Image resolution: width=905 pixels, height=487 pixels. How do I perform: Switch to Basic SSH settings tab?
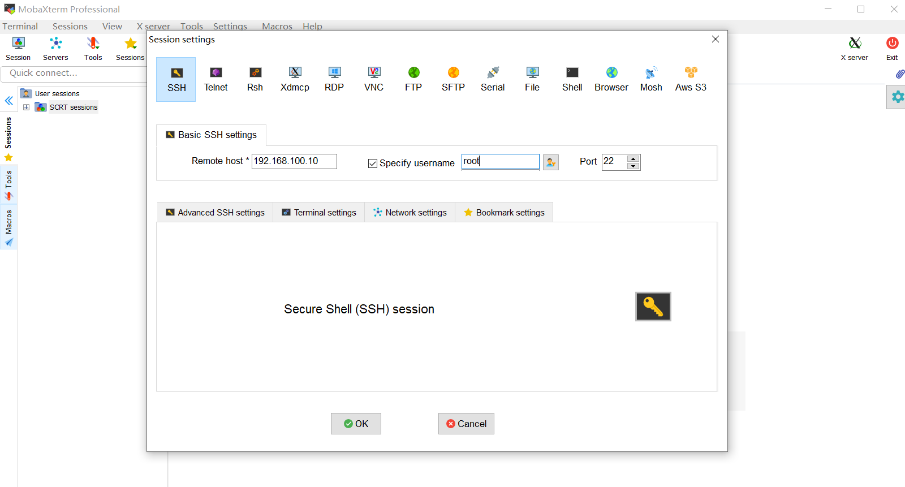(x=211, y=135)
